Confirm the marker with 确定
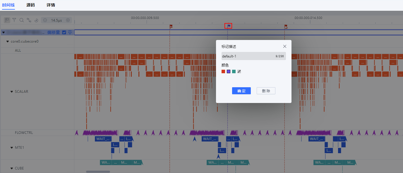Viewport: 403px width, 173px height. tap(241, 91)
